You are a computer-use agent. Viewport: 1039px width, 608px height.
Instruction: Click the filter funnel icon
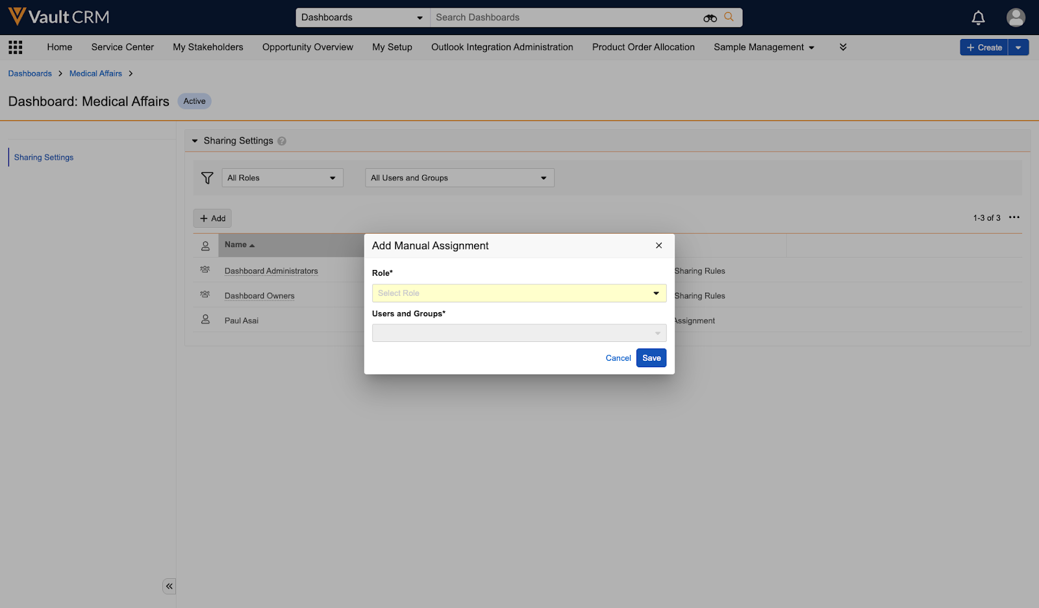(x=207, y=178)
